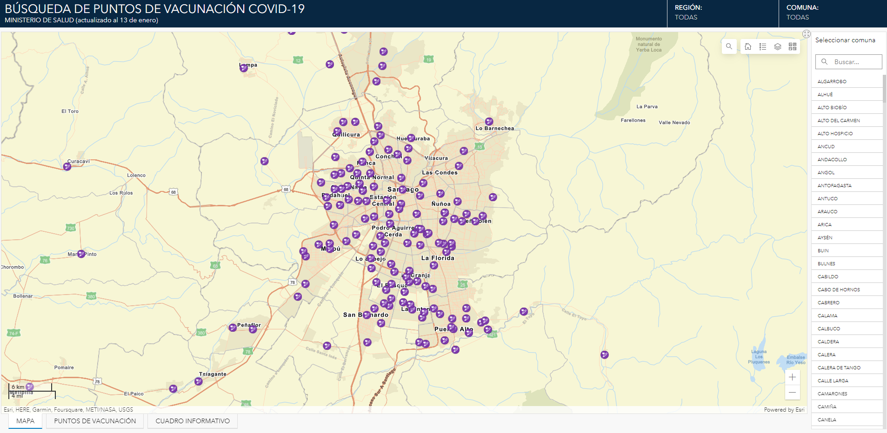Open the Cuadro Informativo tab
The width and height of the screenshot is (887, 433).
[193, 421]
